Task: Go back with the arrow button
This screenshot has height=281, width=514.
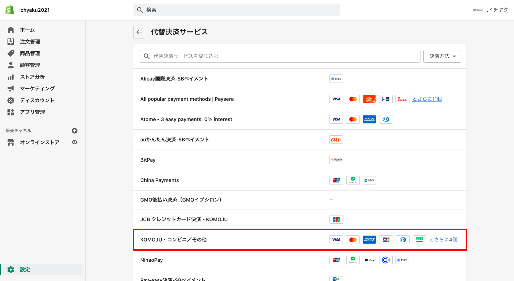Action: (139, 32)
